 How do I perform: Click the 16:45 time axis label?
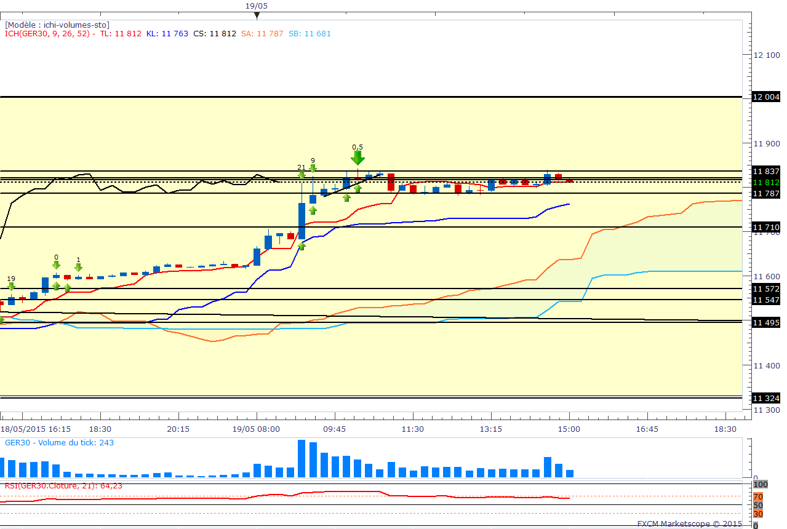647,429
